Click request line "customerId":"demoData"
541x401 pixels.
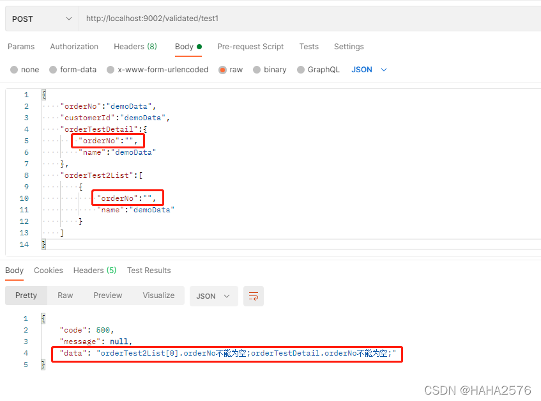(115, 118)
